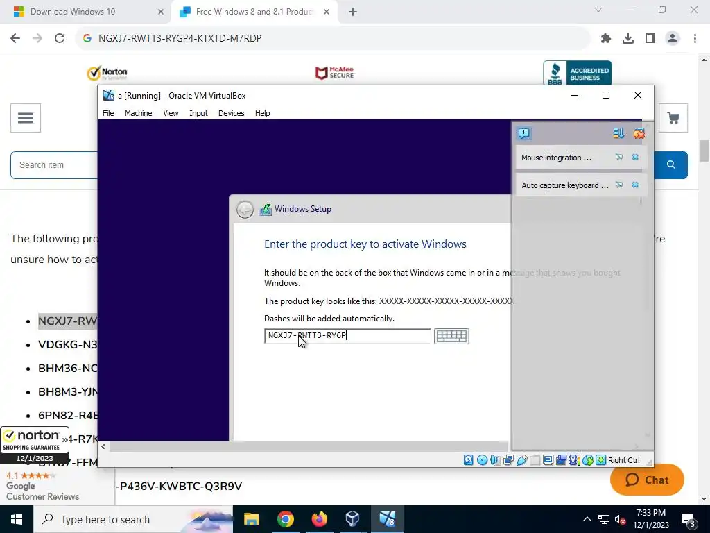Click the optical disc status icon
The width and height of the screenshot is (710, 533).
pyautogui.click(x=483, y=460)
